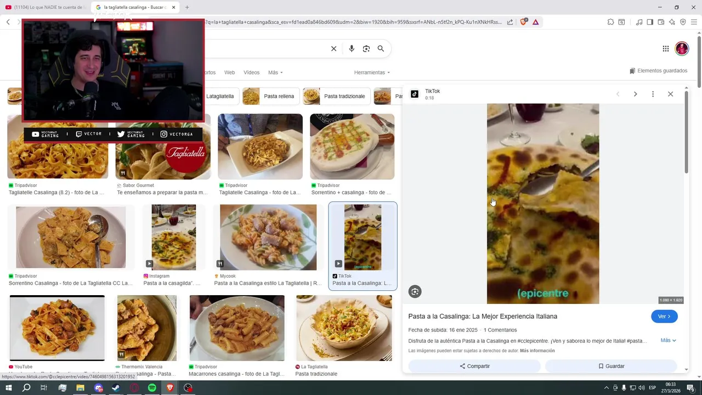Screen dimensions: 702x395
Task: Open Windows taskbar search
Action: tap(26, 388)
